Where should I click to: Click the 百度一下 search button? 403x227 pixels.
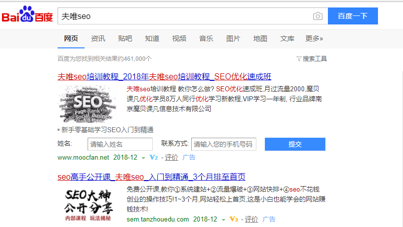[353, 16]
